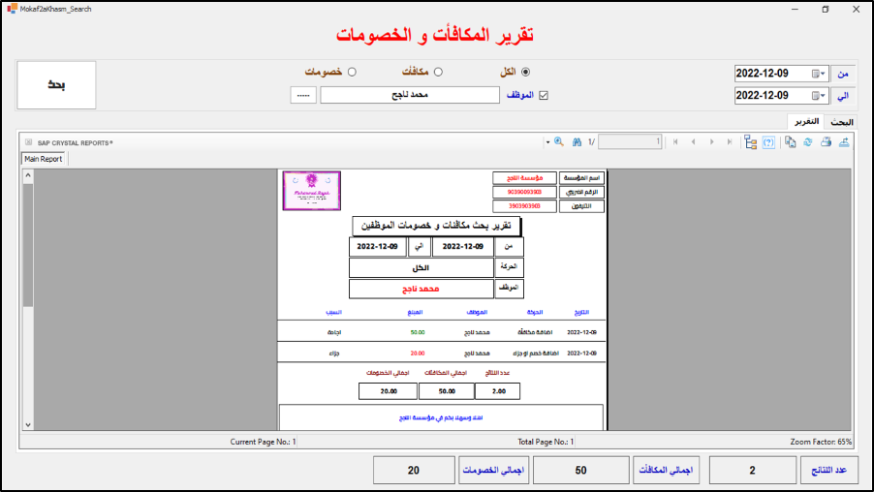The width and height of the screenshot is (874, 492).
Task: Click the magnifier Zoom icon
Action: 558,142
